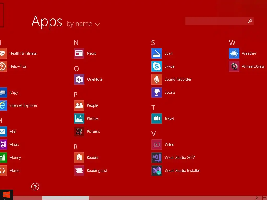Jump via the R letter header

tap(76, 147)
